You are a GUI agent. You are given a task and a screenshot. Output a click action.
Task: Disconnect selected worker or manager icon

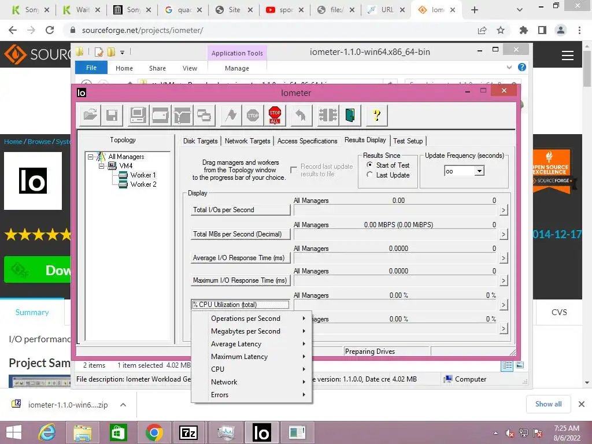(328, 115)
